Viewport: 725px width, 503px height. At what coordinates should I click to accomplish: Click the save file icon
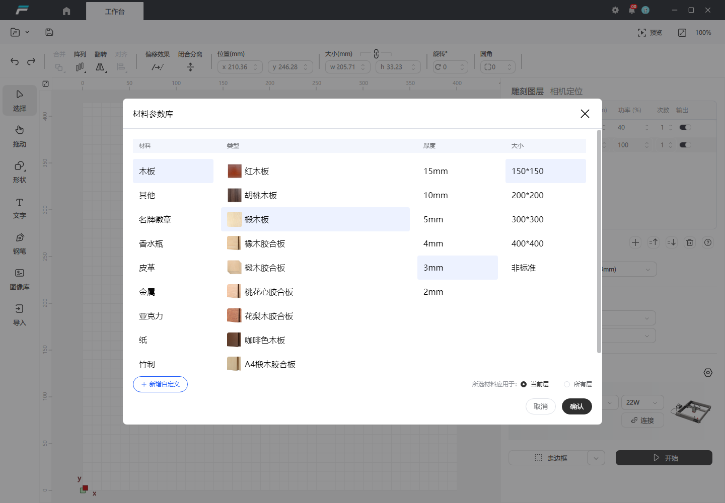[49, 32]
